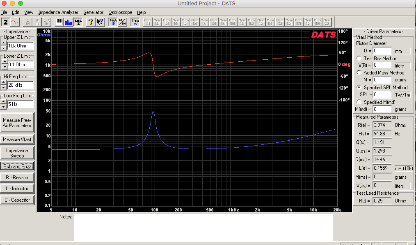Decrease Low Freq Limit with down arrow

pos(4,107)
